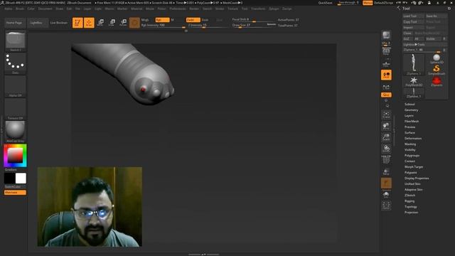Click the Save As button
455x256 pixels.
click(x=436, y=16)
